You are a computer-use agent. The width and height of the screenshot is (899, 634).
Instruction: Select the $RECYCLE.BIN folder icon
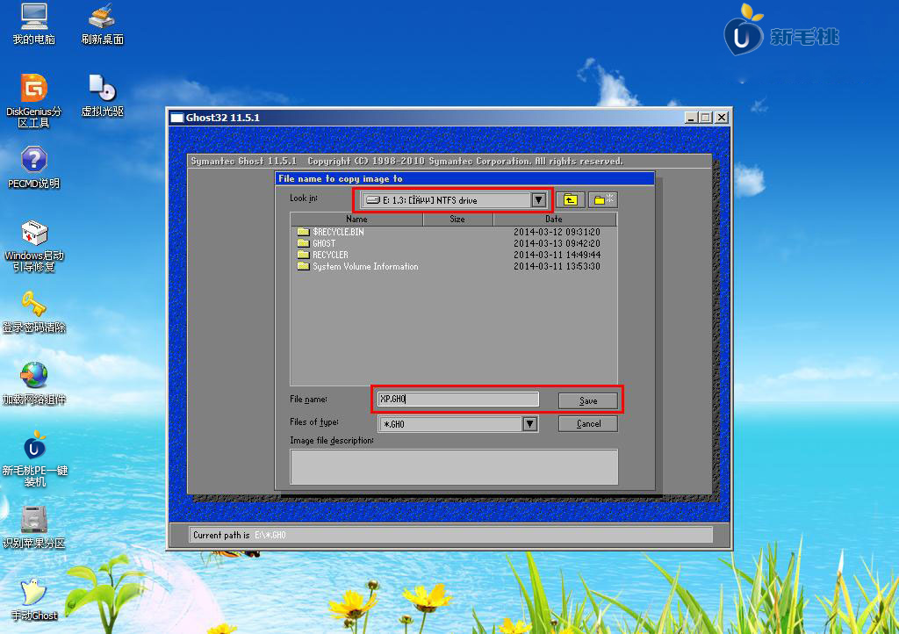pos(303,232)
